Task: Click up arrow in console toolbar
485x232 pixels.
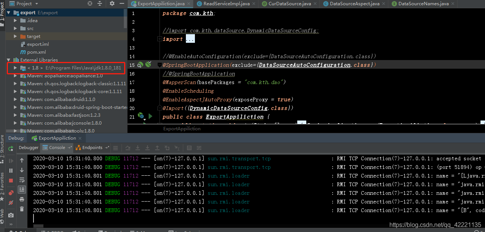Action: [22, 160]
